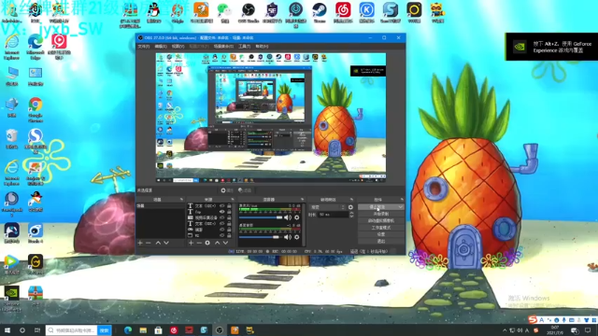Select the Steam desktop shortcut
The image size is (598, 336).
(x=320, y=12)
